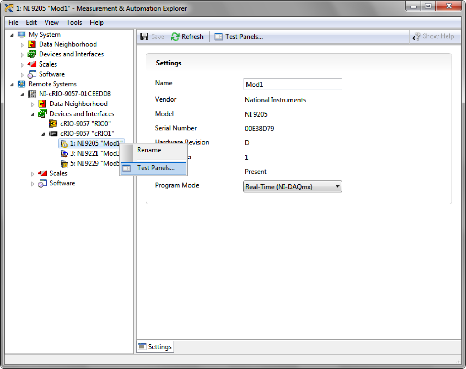Click the NI 9229 "Mod5" module icon

point(64,163)
